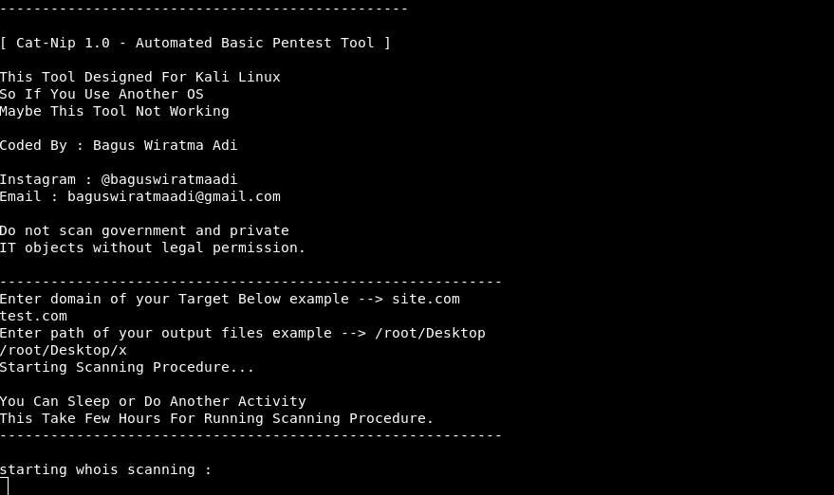Image resolution: width=834 pixels, height=495 pixels.
Task: Click the 'starting whois scanning' line
Action: (x=105, y=469)
